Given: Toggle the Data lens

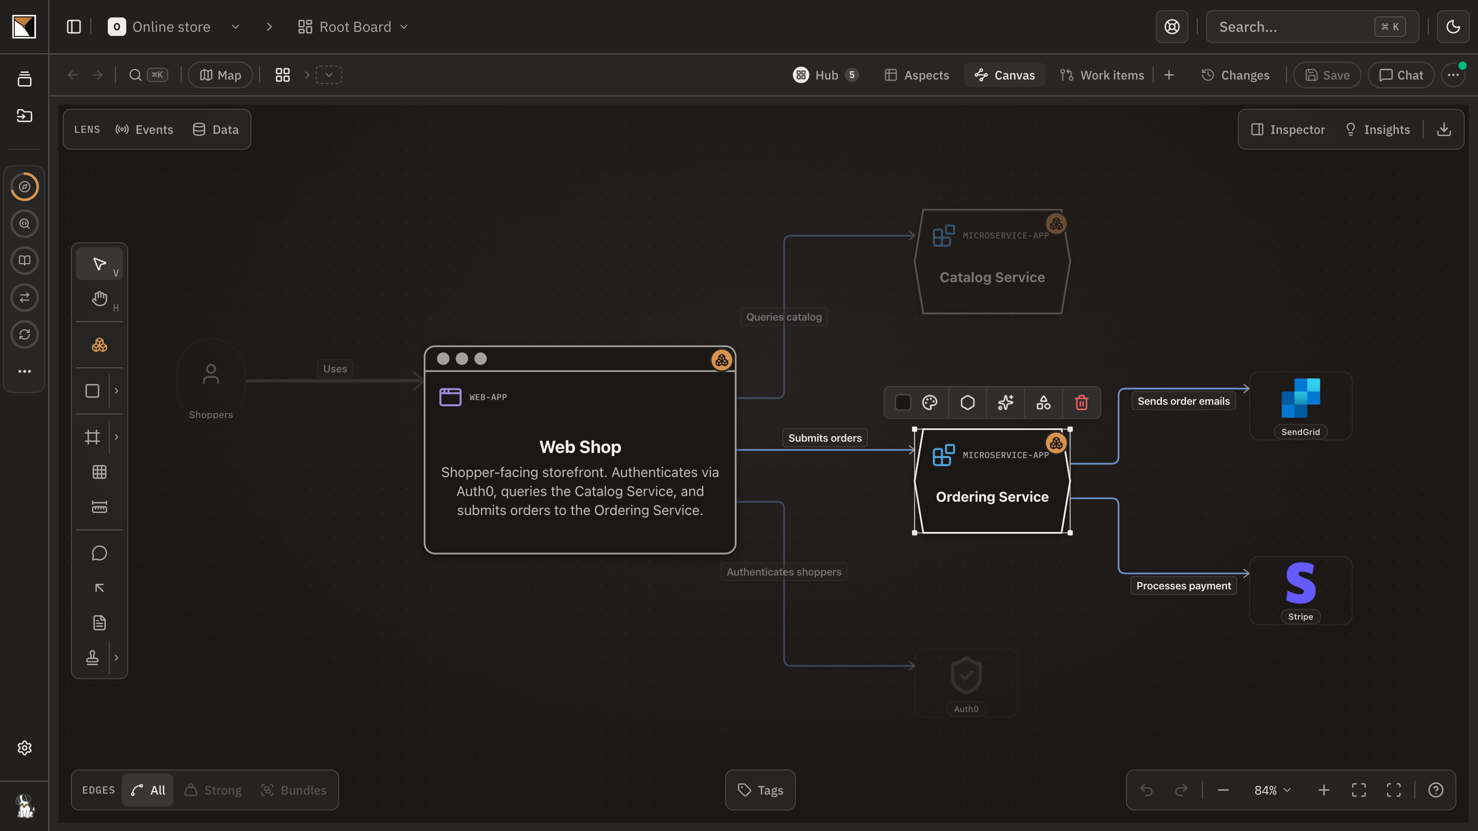Looking at the screenshot, I should point(216,130).
